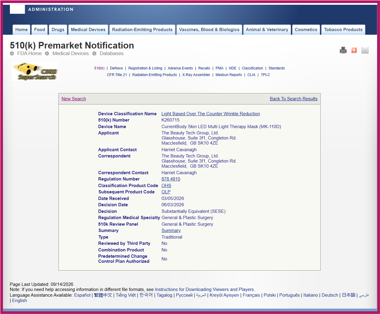Open Radiation-Emitting Products tab
Viewport: 380px width, 314px height.
[x=142, y=30]
